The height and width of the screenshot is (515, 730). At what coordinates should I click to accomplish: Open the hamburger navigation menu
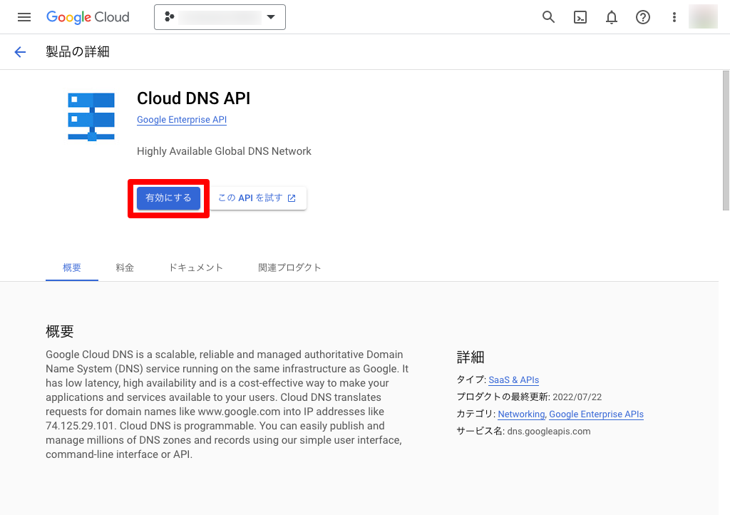[x=24, y=17]
